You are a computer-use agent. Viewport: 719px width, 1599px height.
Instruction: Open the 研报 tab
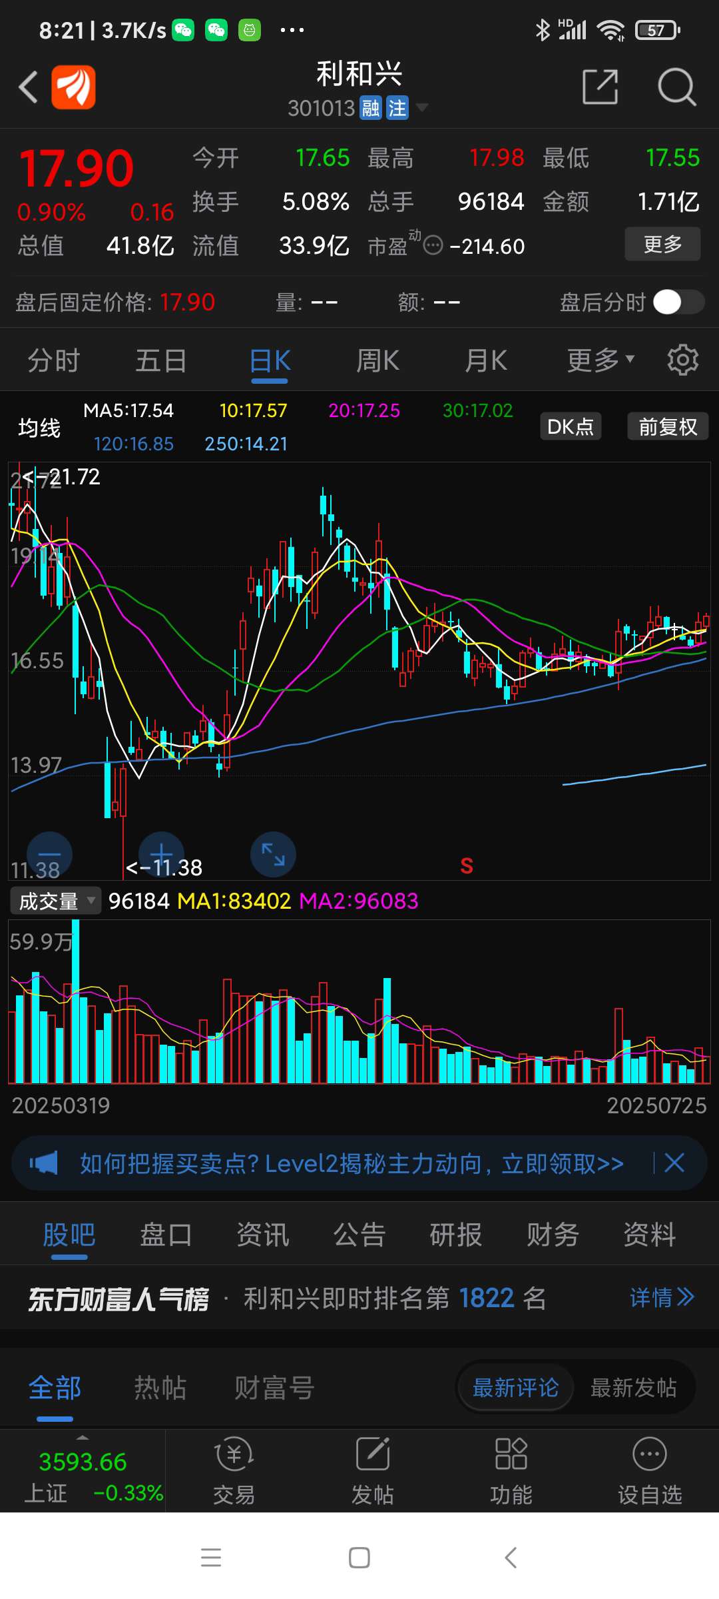pyautogui.click(x=456, y=1235)
